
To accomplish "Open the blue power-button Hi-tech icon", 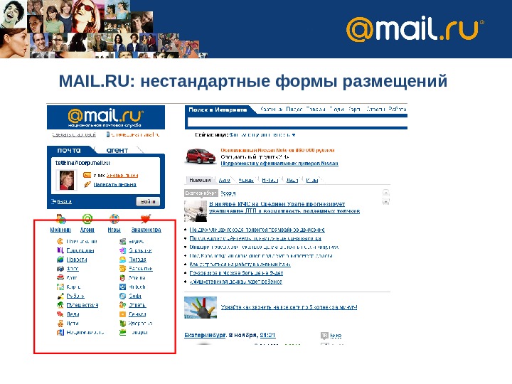I will tap(122, 287).
